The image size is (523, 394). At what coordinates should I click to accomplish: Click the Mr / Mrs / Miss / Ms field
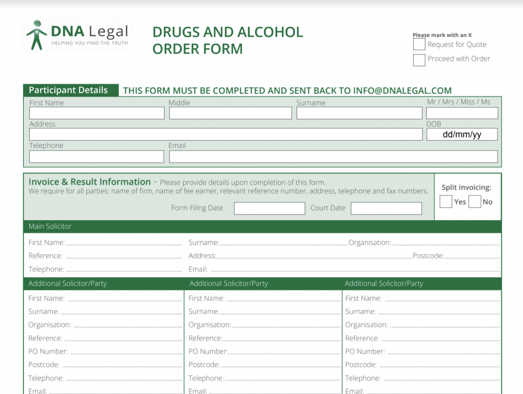click(462, 113)
